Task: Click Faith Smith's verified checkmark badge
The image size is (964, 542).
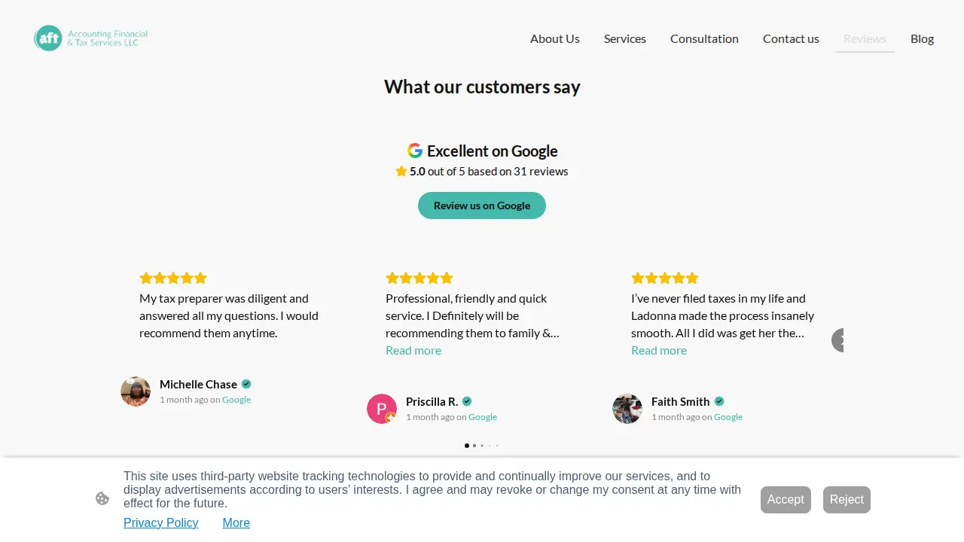Action: click(x=719, y=401)
